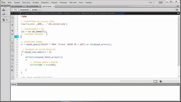The width and height of the screenshot is (181, 102).
Task: Go to next message in info bar
Action: click(x=18, y=13)
